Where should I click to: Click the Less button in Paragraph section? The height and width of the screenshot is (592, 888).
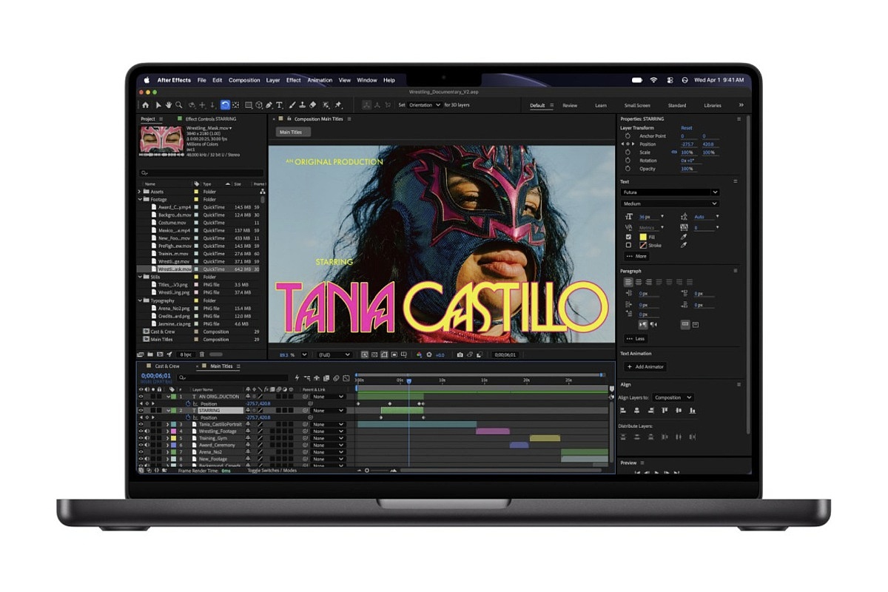636,338
